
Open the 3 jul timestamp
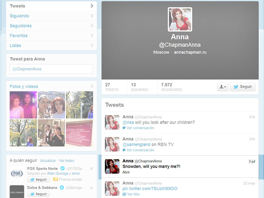252,162
